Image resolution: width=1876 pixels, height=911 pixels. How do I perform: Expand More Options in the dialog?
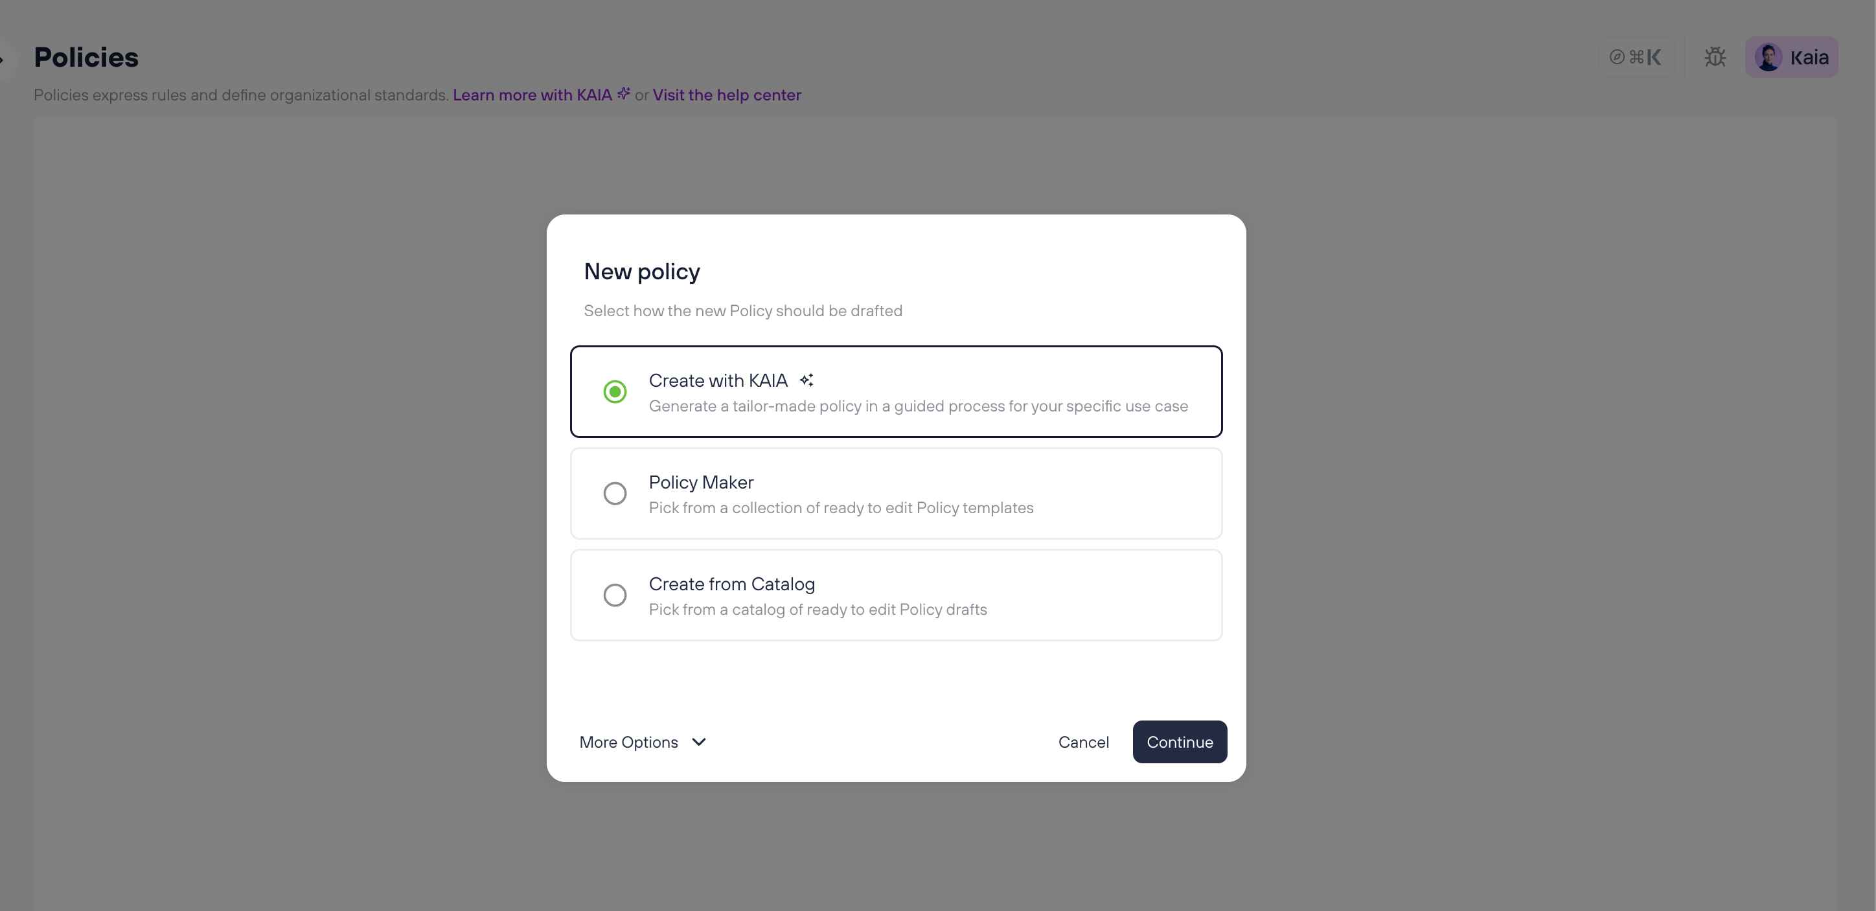tap(629, 742)
